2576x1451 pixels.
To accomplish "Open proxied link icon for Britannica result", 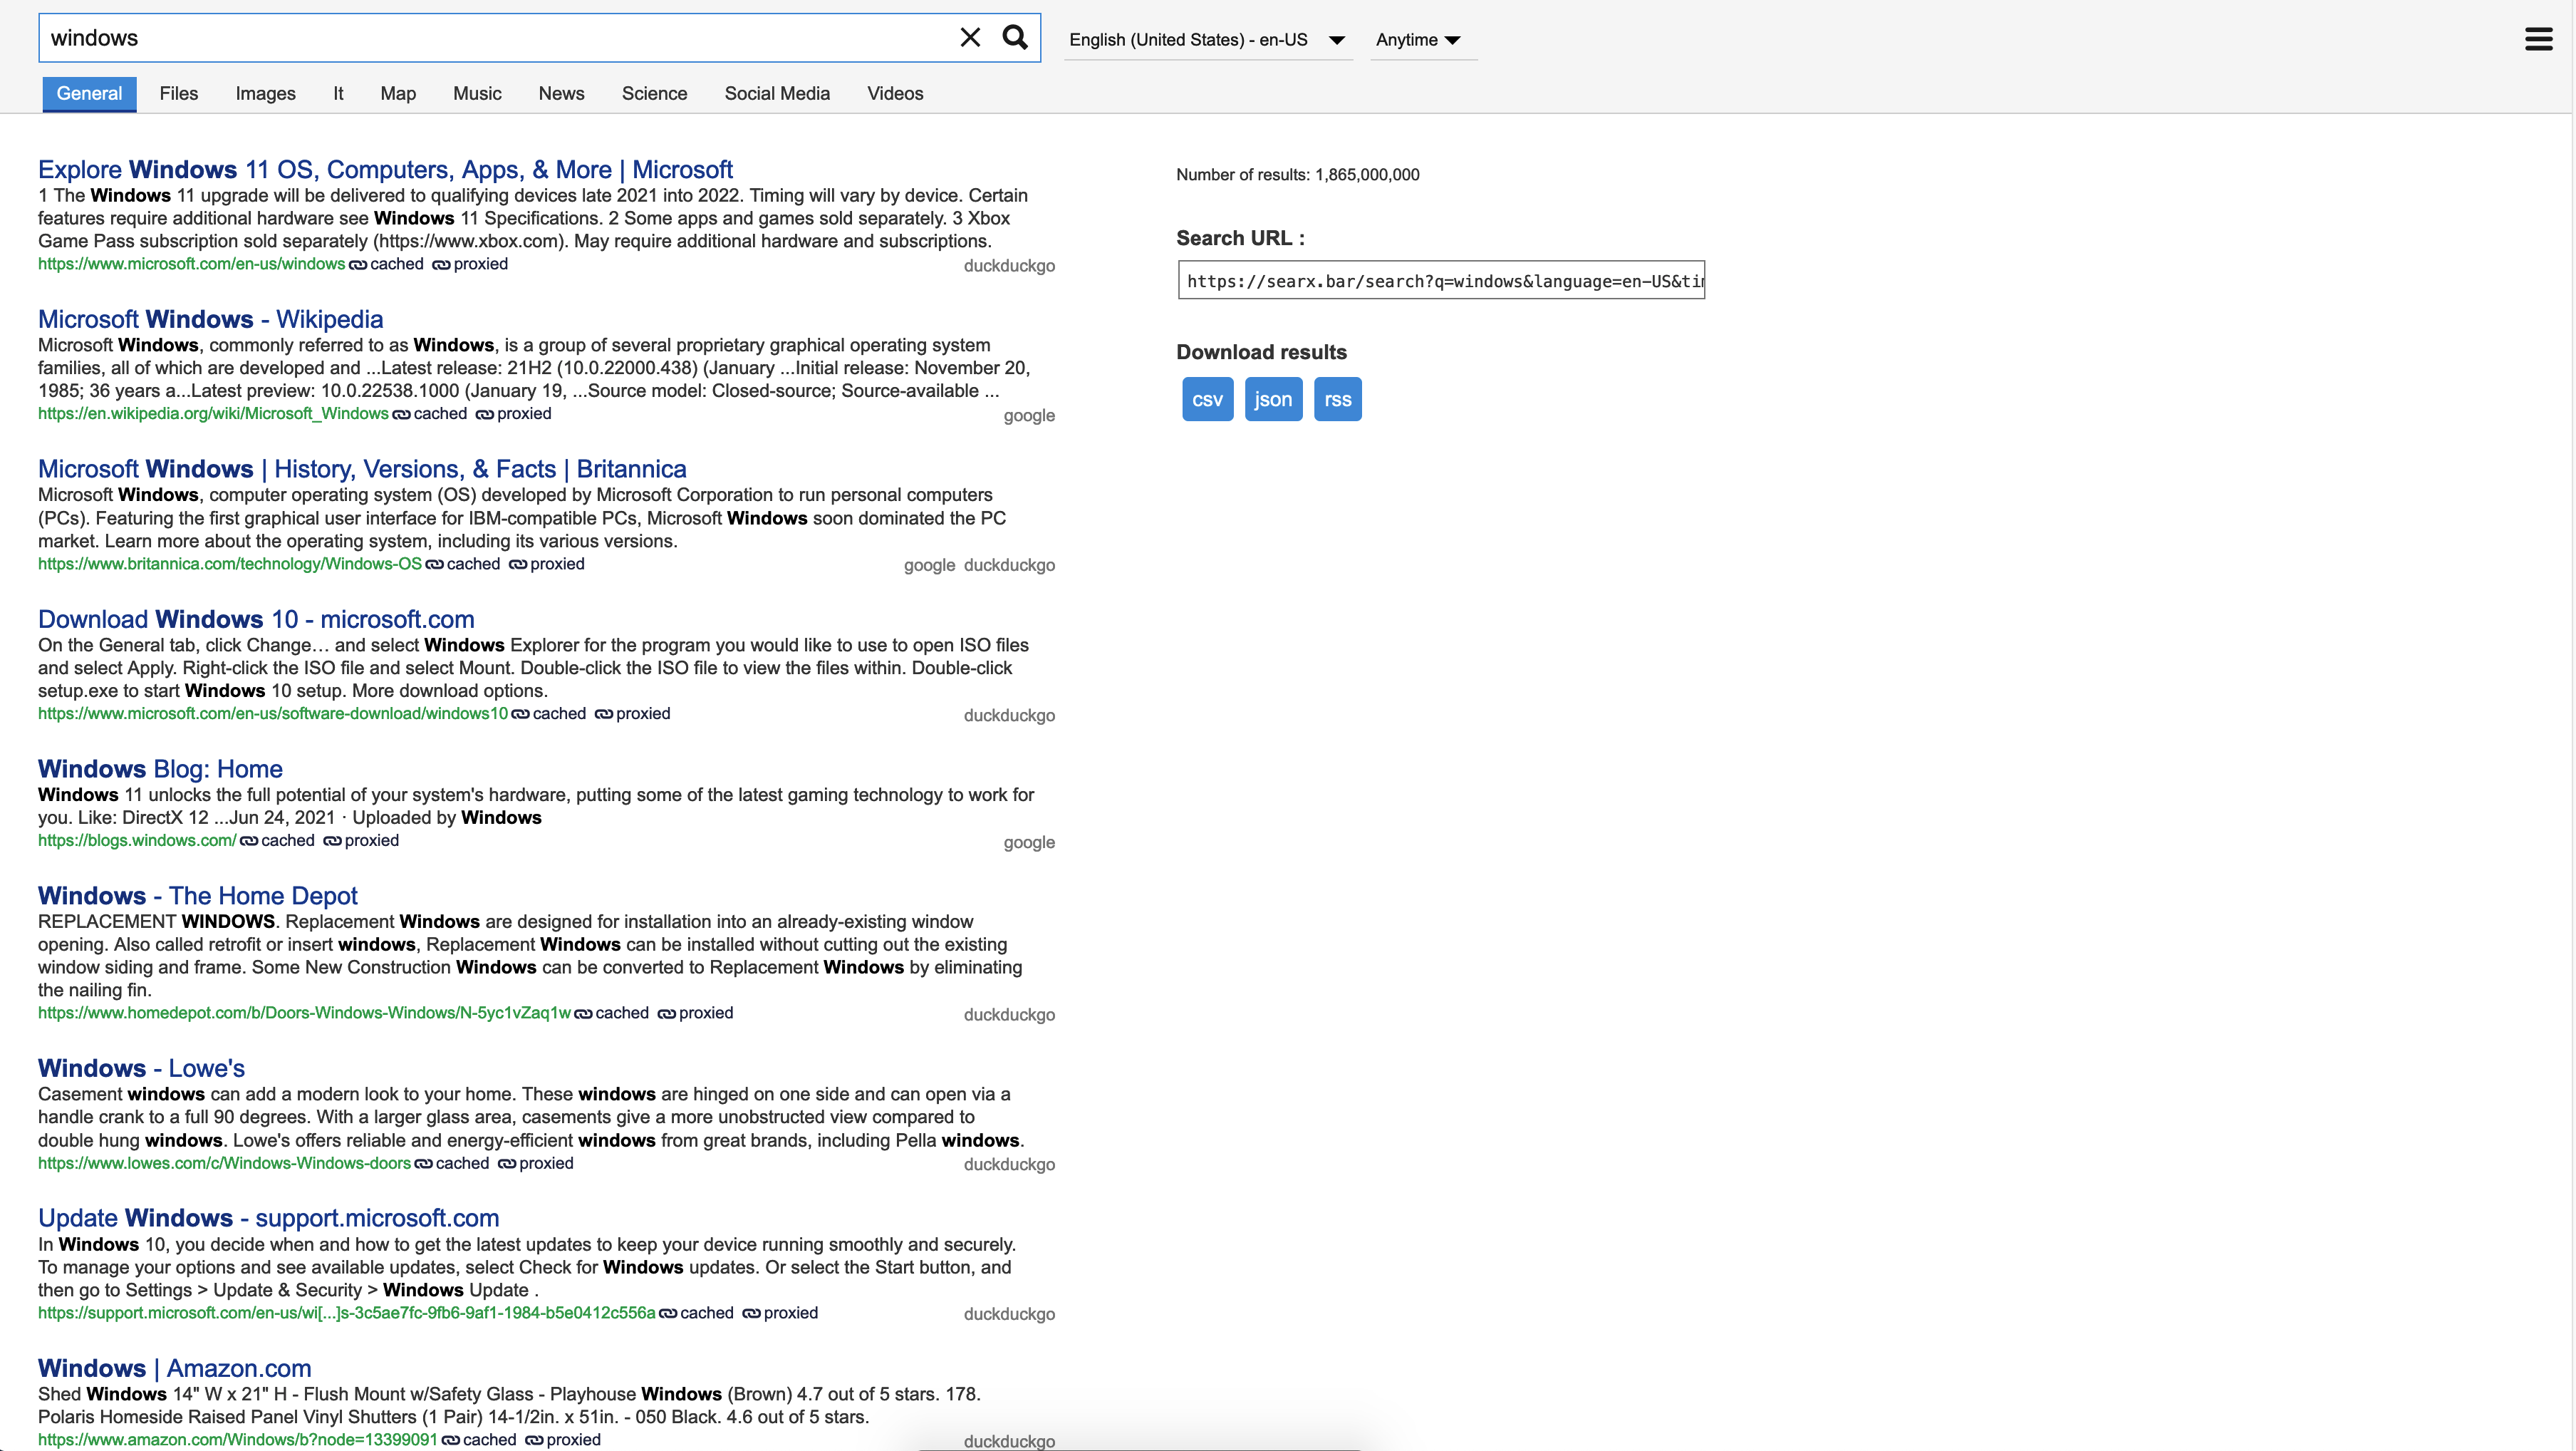I will pyautogui.click(x=518, y=564).
